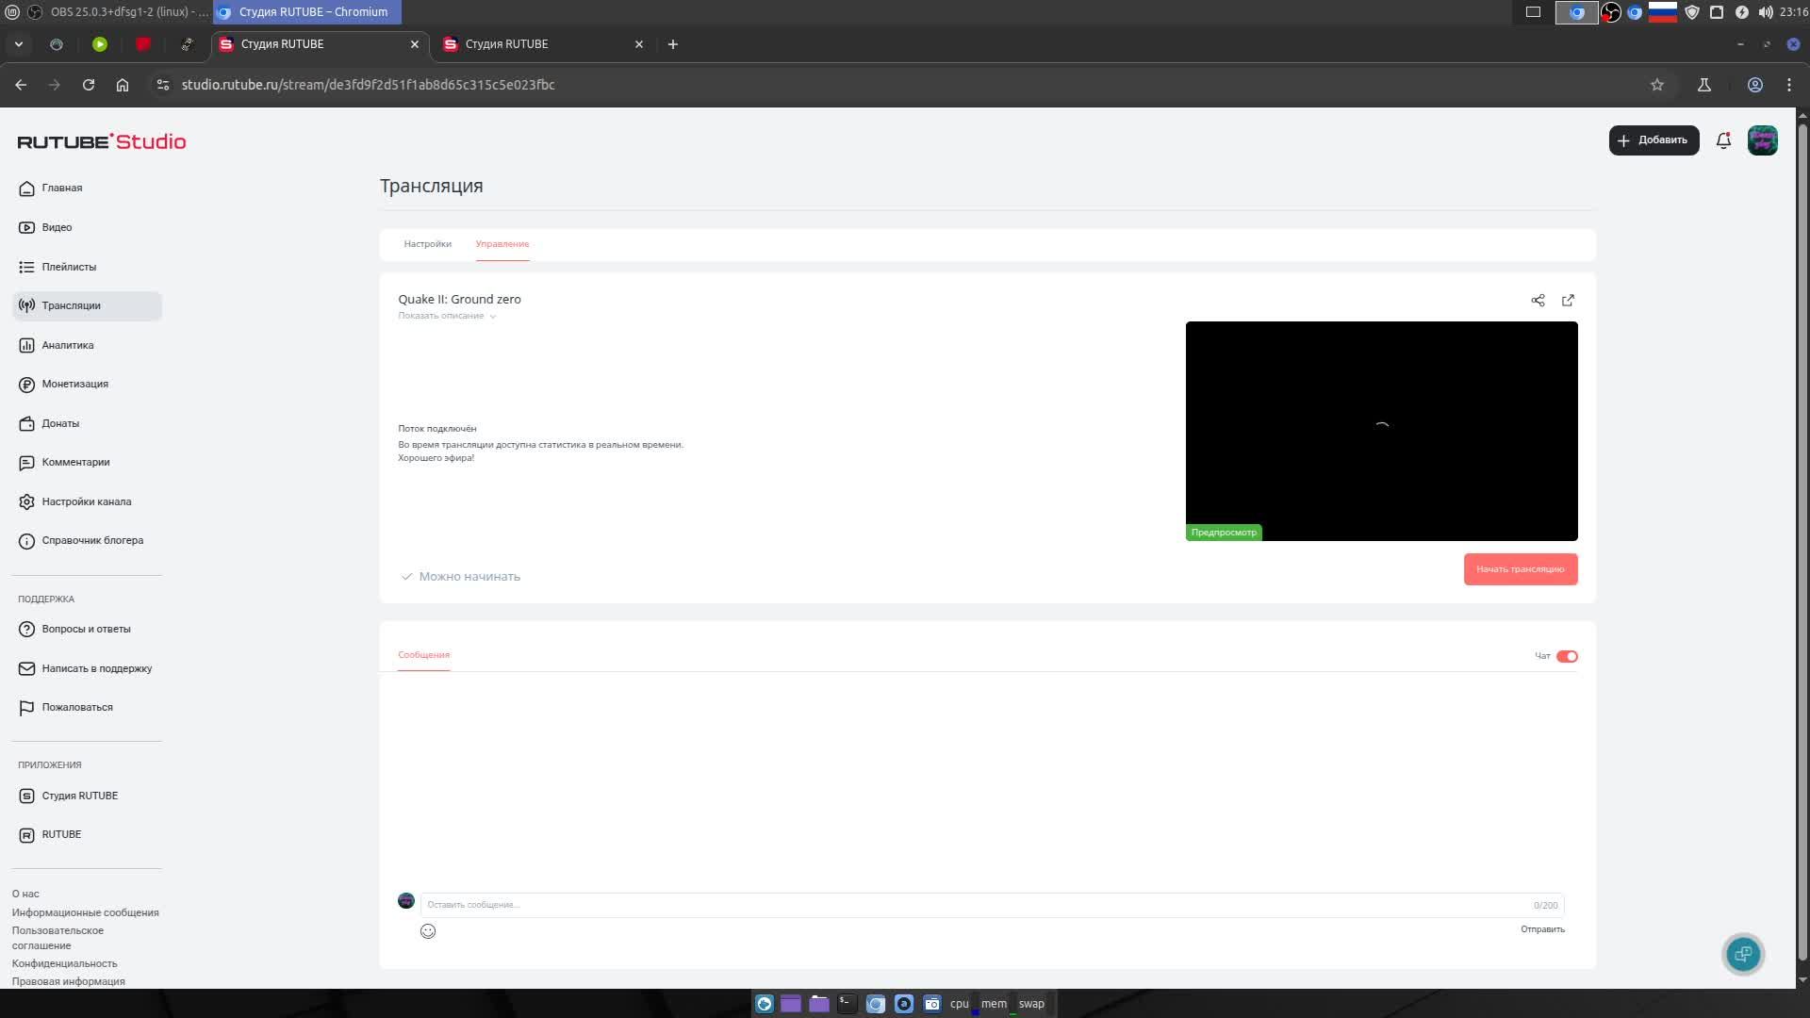
Task: Open Монетизация in the sidebar
Action: pos(74,384)
